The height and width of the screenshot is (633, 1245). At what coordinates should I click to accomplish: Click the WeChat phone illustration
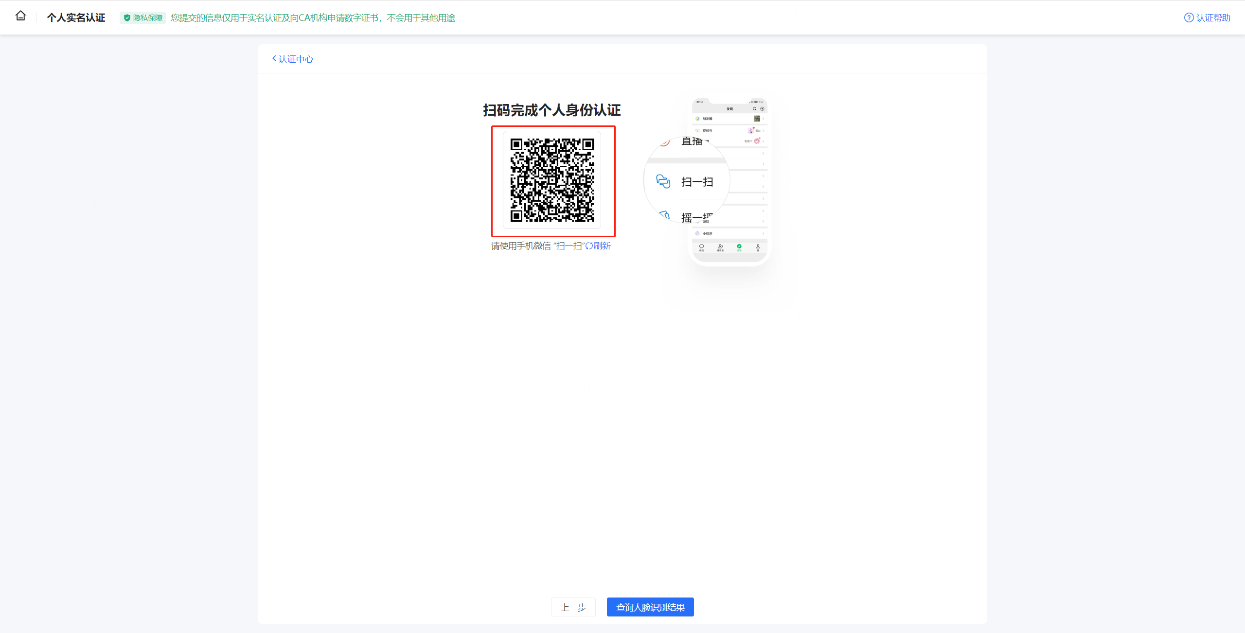point(729,181)
